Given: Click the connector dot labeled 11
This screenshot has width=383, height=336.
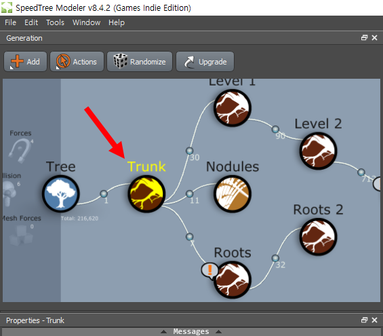Looking at the screenshot, I should click(190, 193).
